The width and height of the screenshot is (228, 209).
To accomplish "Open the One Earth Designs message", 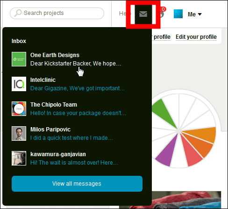I will click(77, 59).
